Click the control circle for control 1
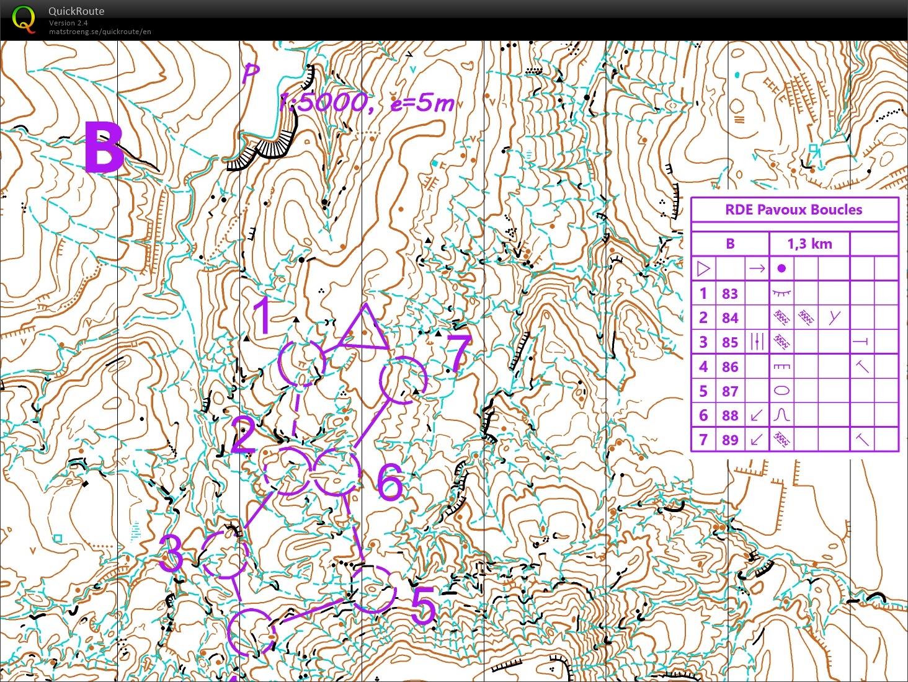Image resolution: width=908 pixels, height=682 pixels. 301,363
